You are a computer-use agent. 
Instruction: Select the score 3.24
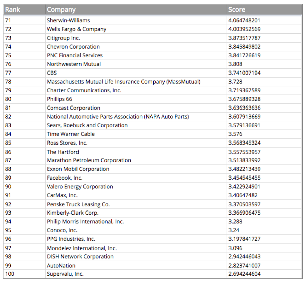pyautogui.click(x=234, y=230)
